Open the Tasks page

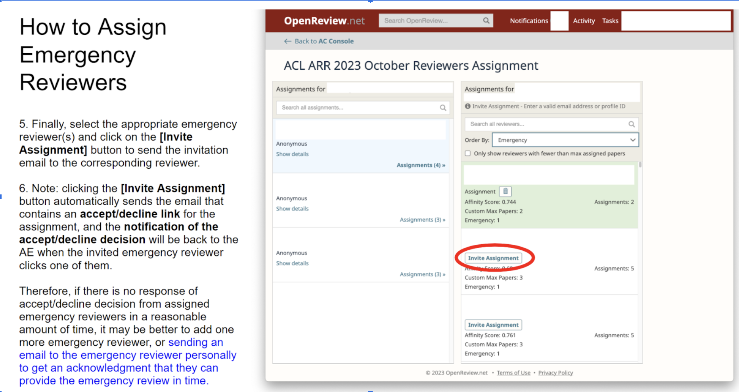610,21
